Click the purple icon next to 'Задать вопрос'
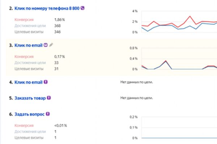The image size is (217, 144). coord(48,114)
